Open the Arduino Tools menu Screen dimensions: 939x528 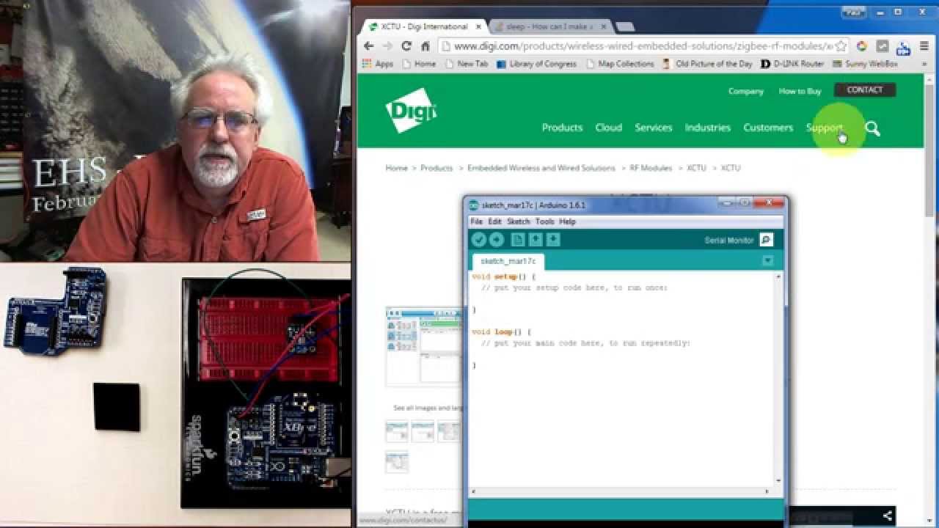[x=544, y=221]
